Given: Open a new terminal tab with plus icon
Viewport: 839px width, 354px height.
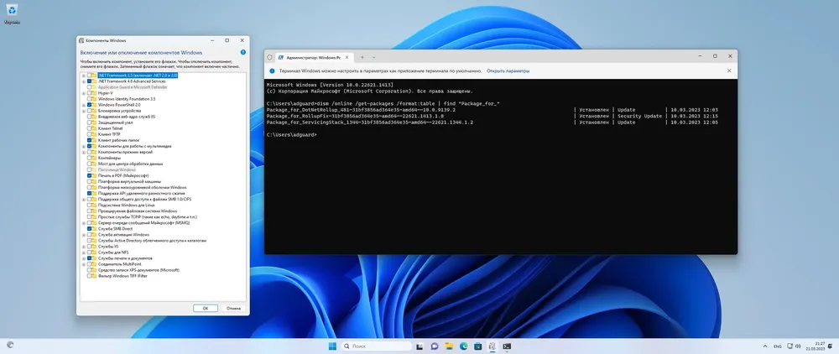Looking at the screenshot, I should pyautogui.click(x=362, y=57).
